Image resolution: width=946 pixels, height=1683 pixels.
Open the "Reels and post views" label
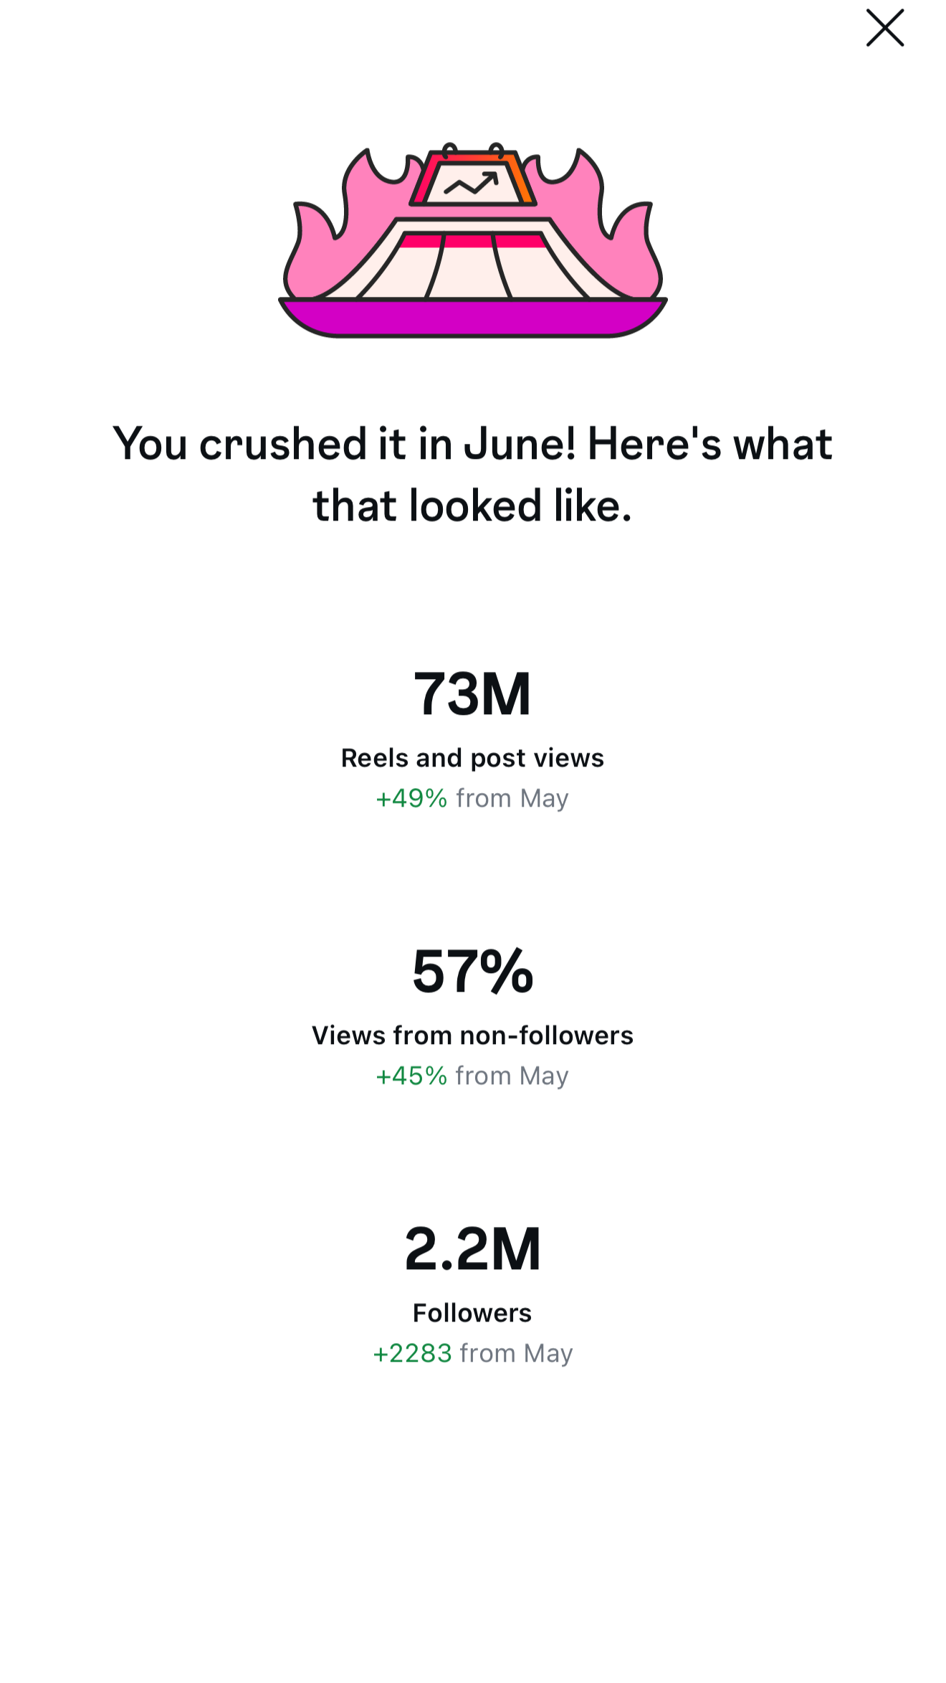point(472,758)
